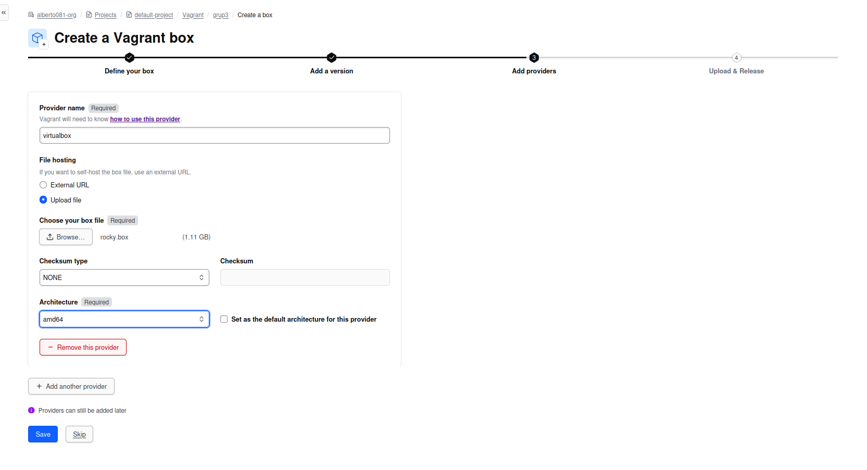Click the purple info icon near providers note
The width and height of the screenshot is (867, 470).
tap(31, 411)
